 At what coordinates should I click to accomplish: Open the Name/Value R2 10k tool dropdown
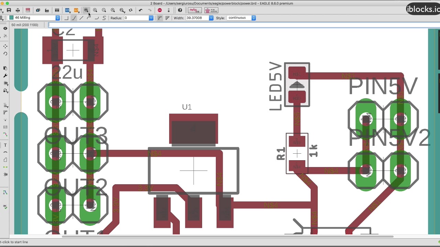(x=5, y=106)
